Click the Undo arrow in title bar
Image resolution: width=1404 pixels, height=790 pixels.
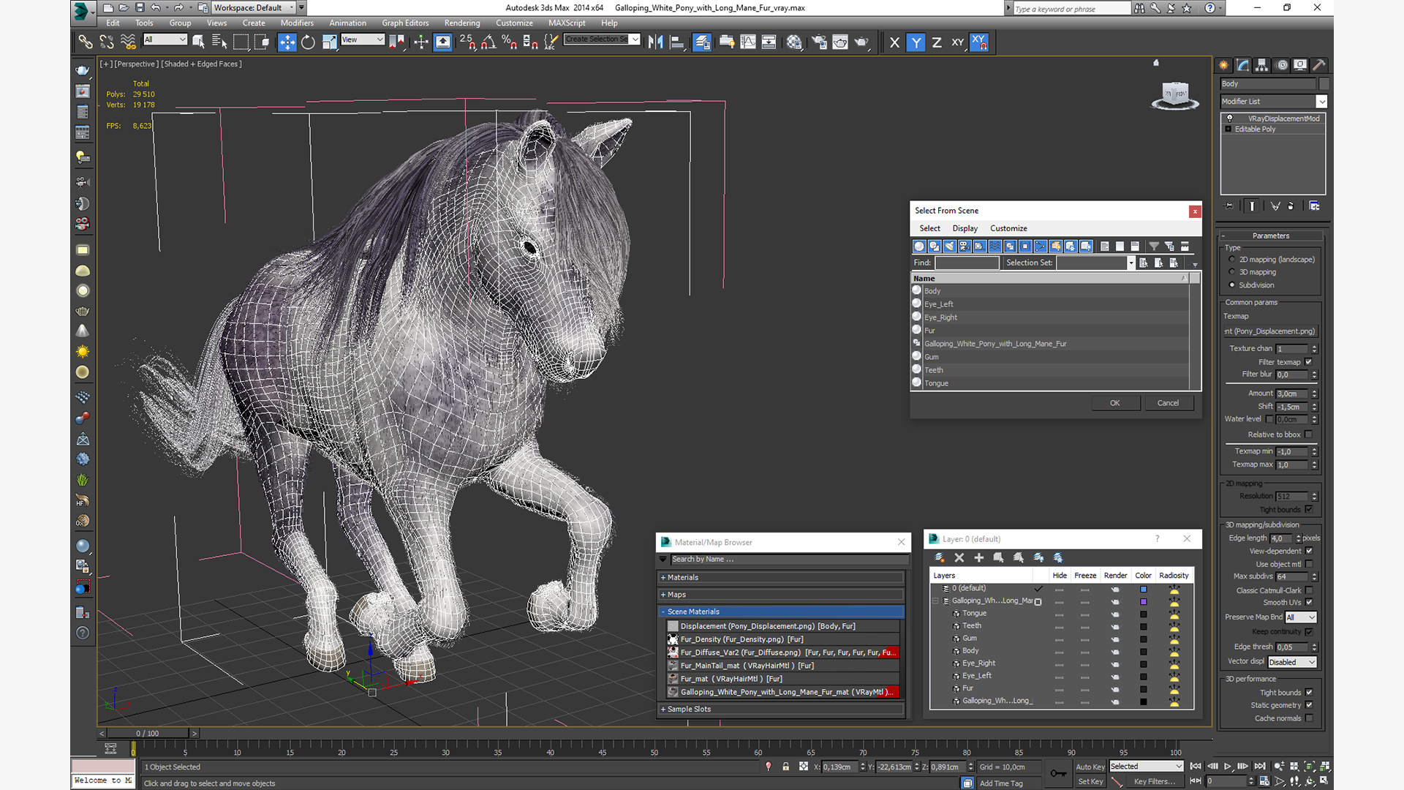pos(155,7)
